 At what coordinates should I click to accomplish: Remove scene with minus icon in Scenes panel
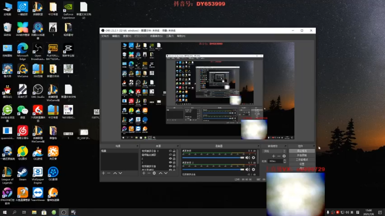109,173
